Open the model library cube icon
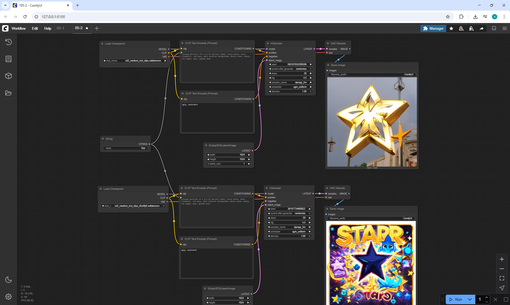 8,76
